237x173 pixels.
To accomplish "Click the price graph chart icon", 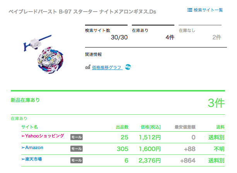I will (88, 67).
